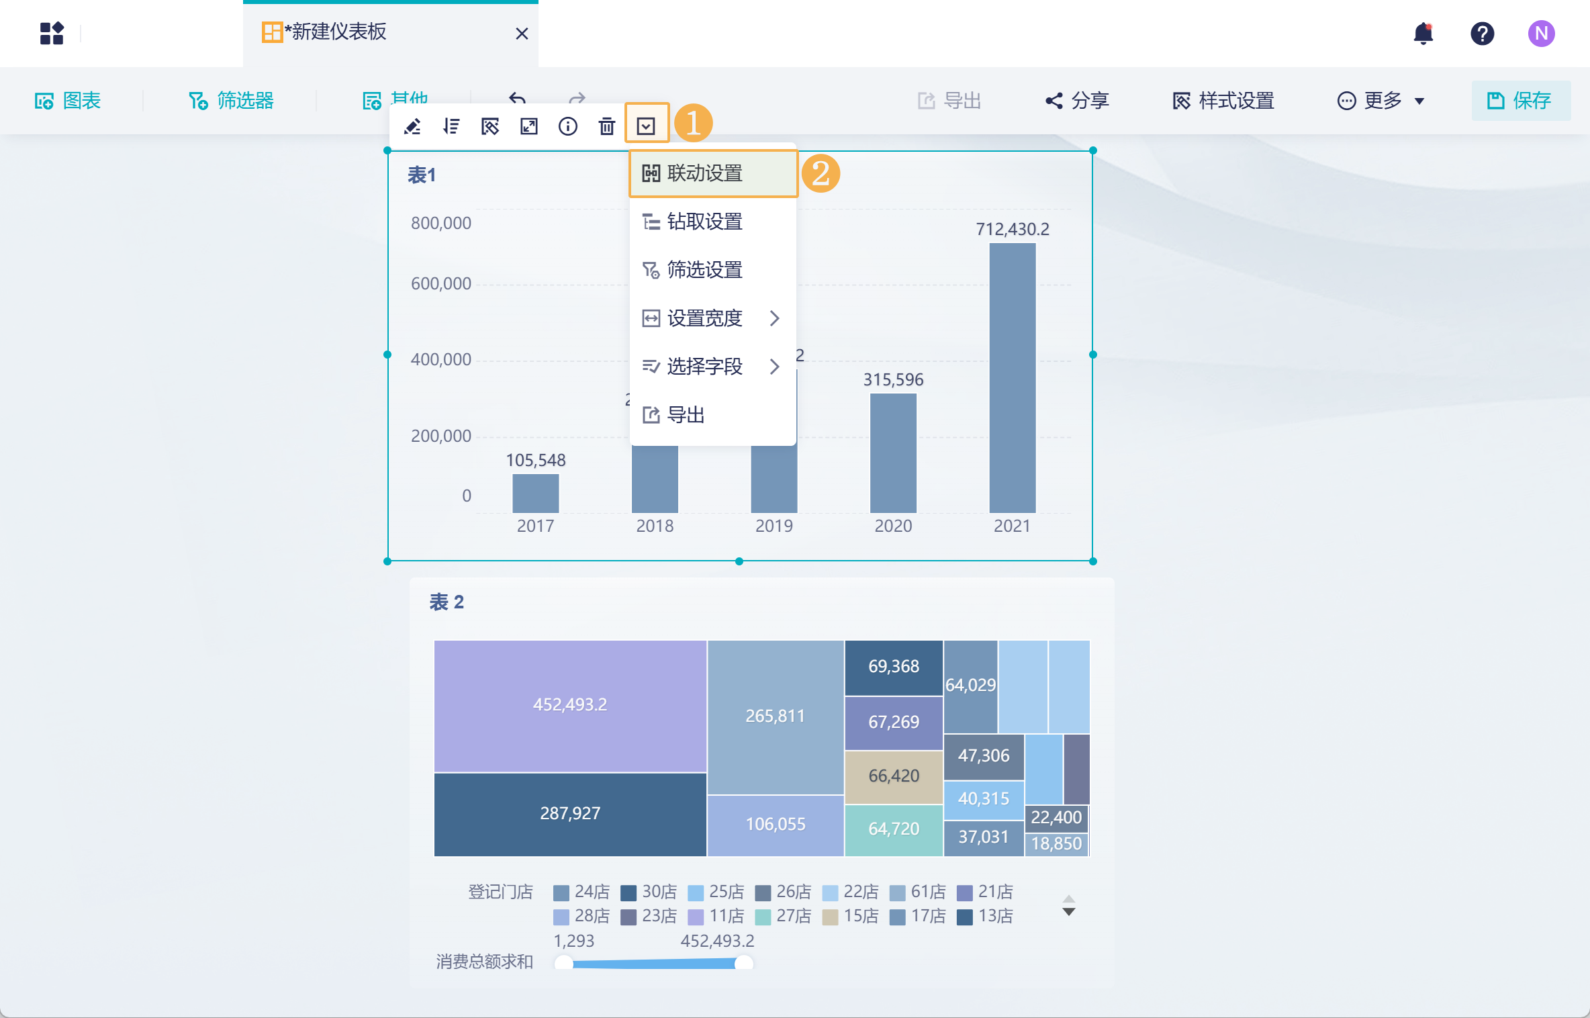Open help question mark icon
Screen dimensions: 1590x1018
point(1482,34)
